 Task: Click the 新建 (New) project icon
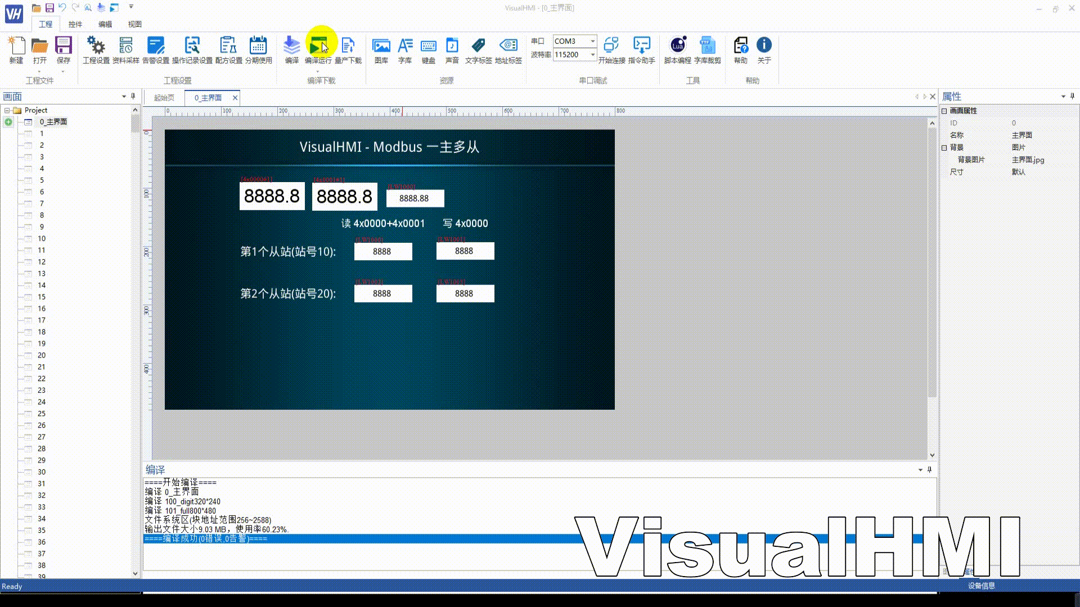point(16,50)
